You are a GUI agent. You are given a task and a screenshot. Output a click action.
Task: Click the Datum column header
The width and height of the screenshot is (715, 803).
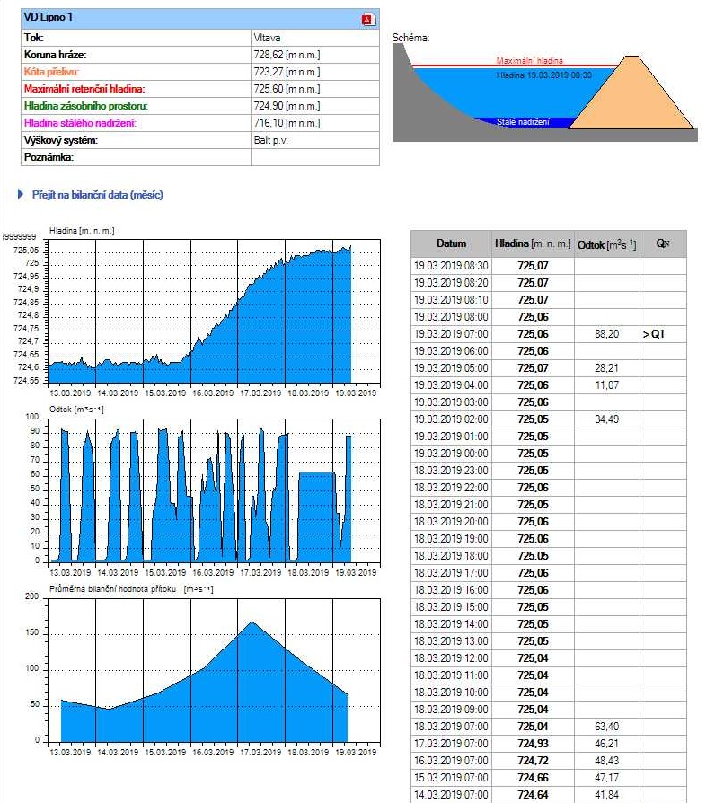coord(451,243)
